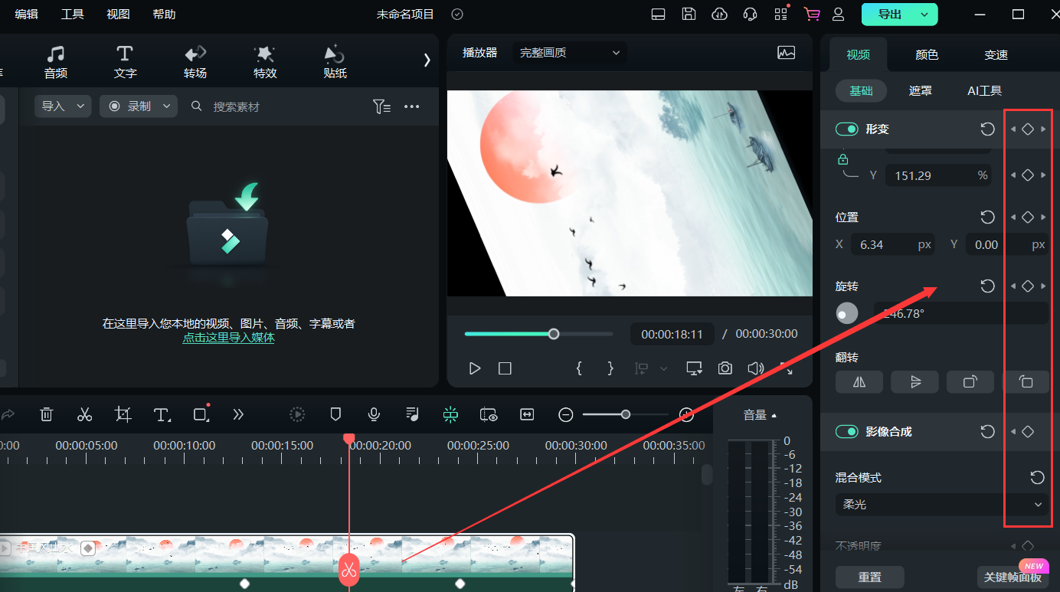Reset the 形变 transform section

[x=988, y=129]
